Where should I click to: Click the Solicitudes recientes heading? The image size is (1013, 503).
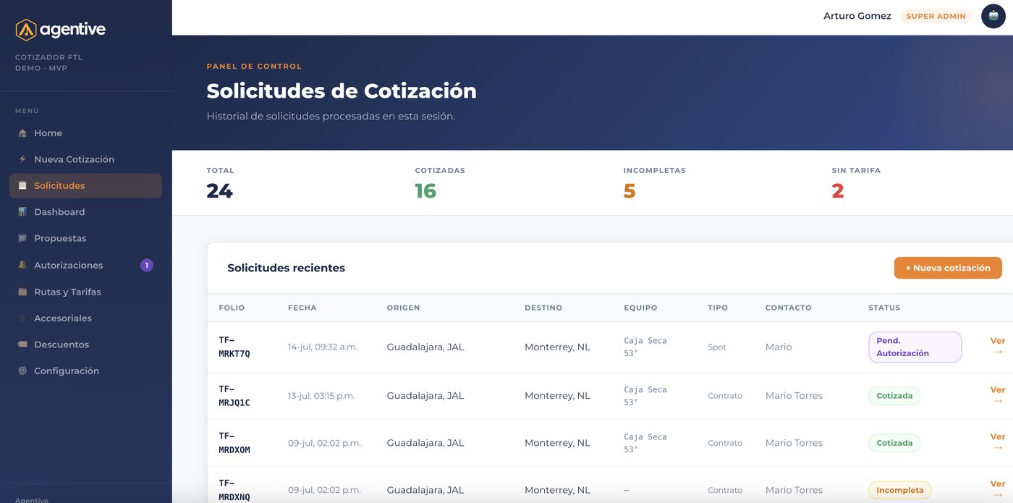click(x=286, y=268)
